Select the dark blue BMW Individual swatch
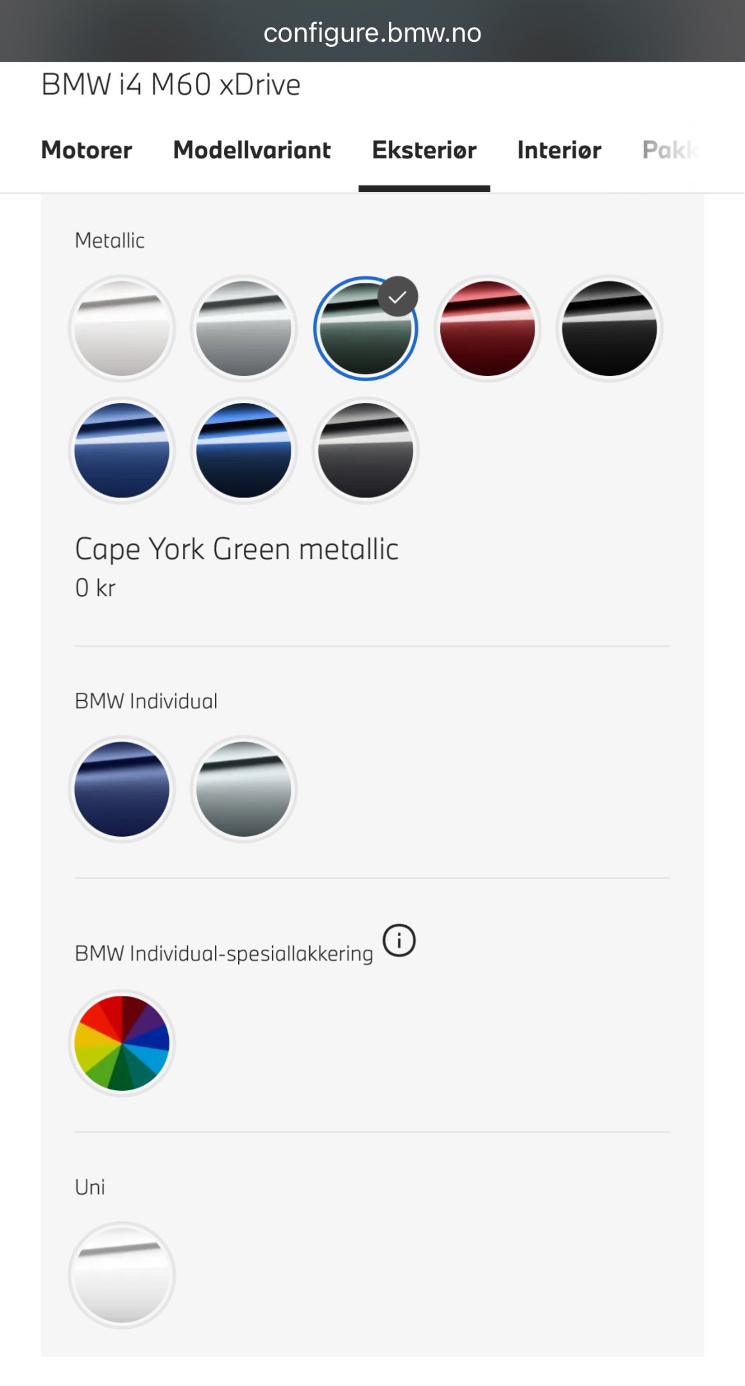The height and width of the screenshot is (1386, 745). [x=122, y=789]
